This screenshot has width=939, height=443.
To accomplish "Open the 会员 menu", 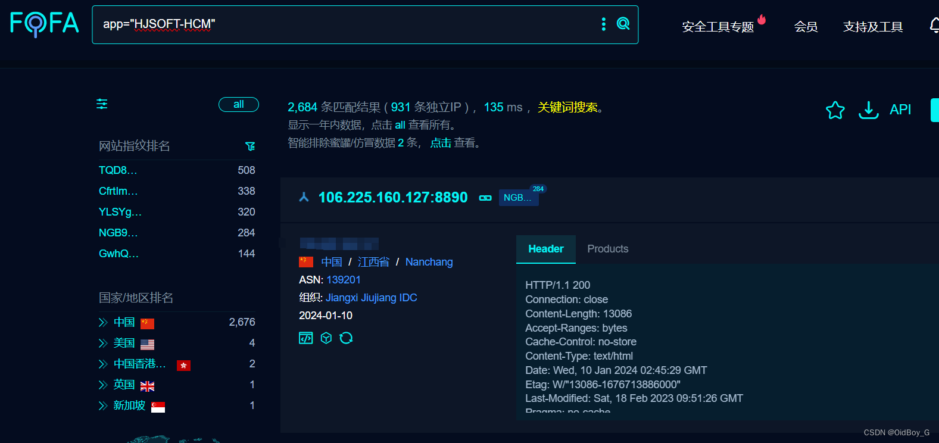I will point(806,27).
